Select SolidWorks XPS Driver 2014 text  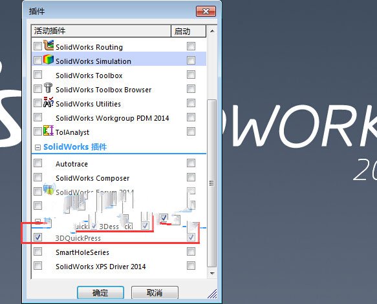click(100, 267)
